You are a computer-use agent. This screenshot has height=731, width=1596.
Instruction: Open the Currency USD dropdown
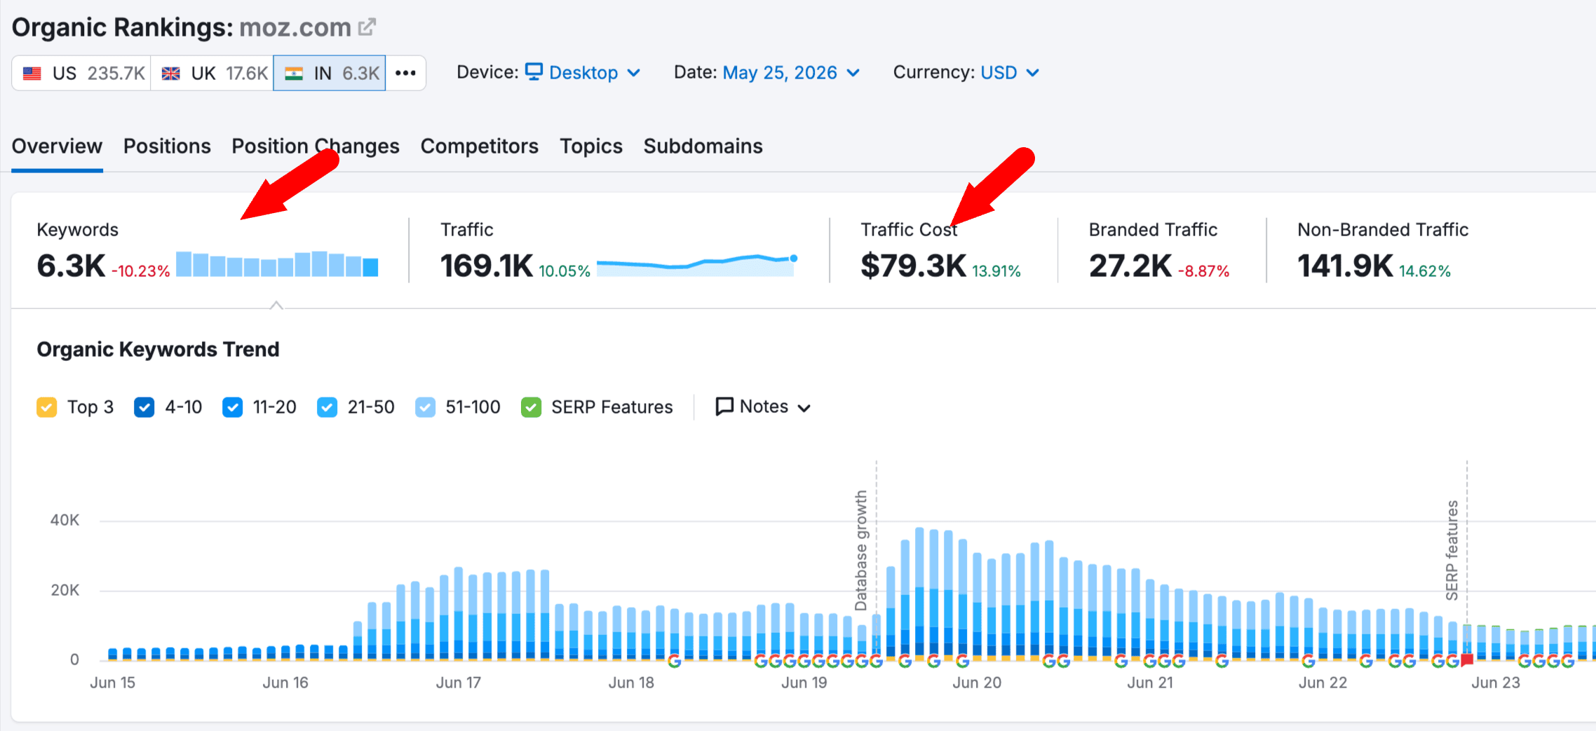tap(1010, 72)
